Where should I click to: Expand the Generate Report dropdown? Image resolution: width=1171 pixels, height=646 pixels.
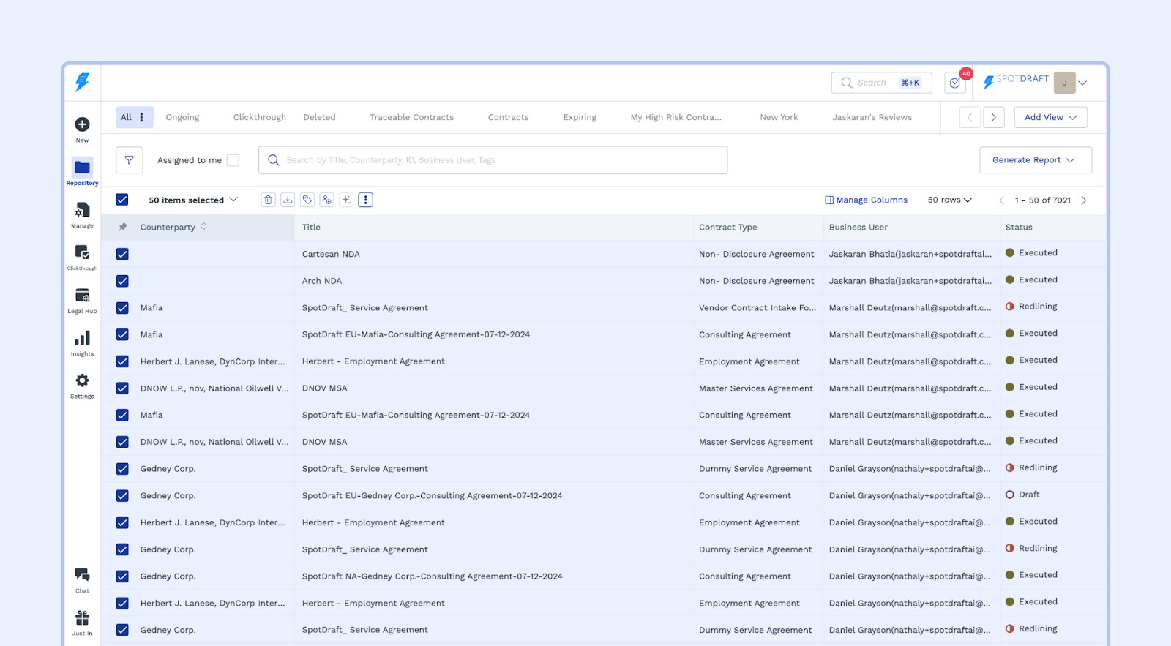click(x=1035, y=160)
